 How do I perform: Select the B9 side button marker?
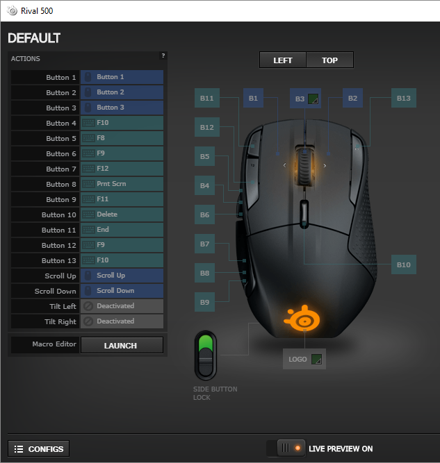click(x=204, y=302)
